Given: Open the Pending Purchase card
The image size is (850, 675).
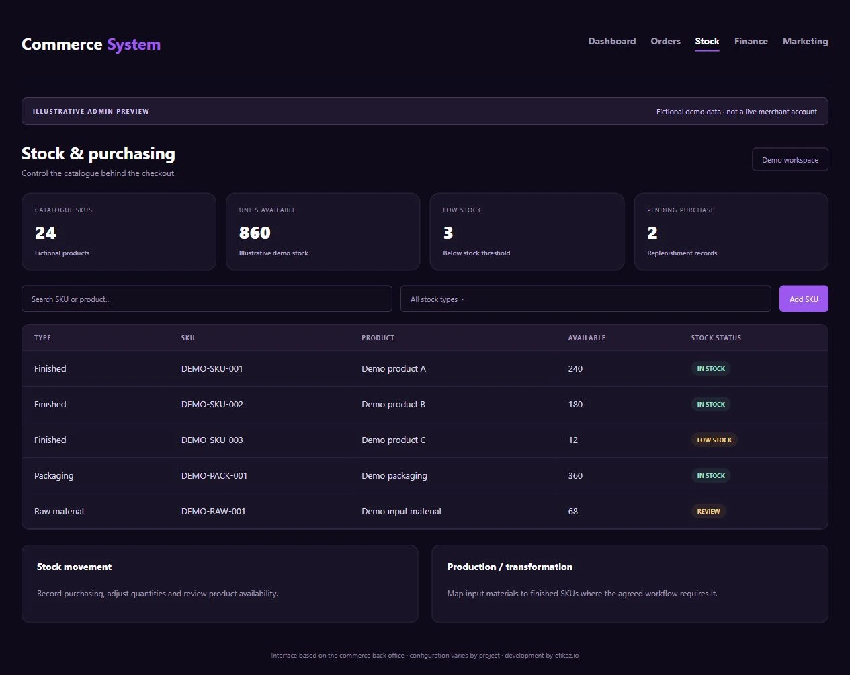Looking at the screenshot, I should point(731,232).
